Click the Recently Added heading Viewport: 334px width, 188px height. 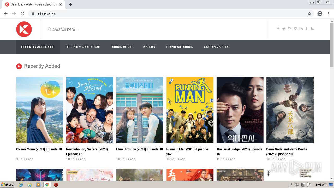click(x=42, y=66)
